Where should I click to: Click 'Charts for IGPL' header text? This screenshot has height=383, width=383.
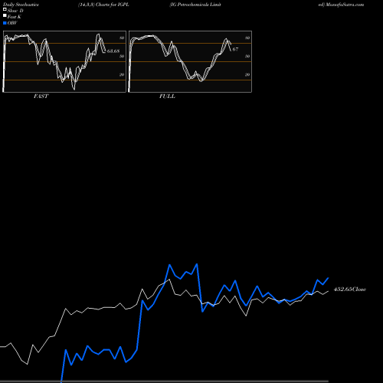point(113,5)
